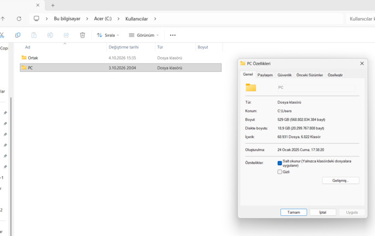Cut the selected item with scissors icon
Viewport: 375px width, 236px height.
point(2,35)
